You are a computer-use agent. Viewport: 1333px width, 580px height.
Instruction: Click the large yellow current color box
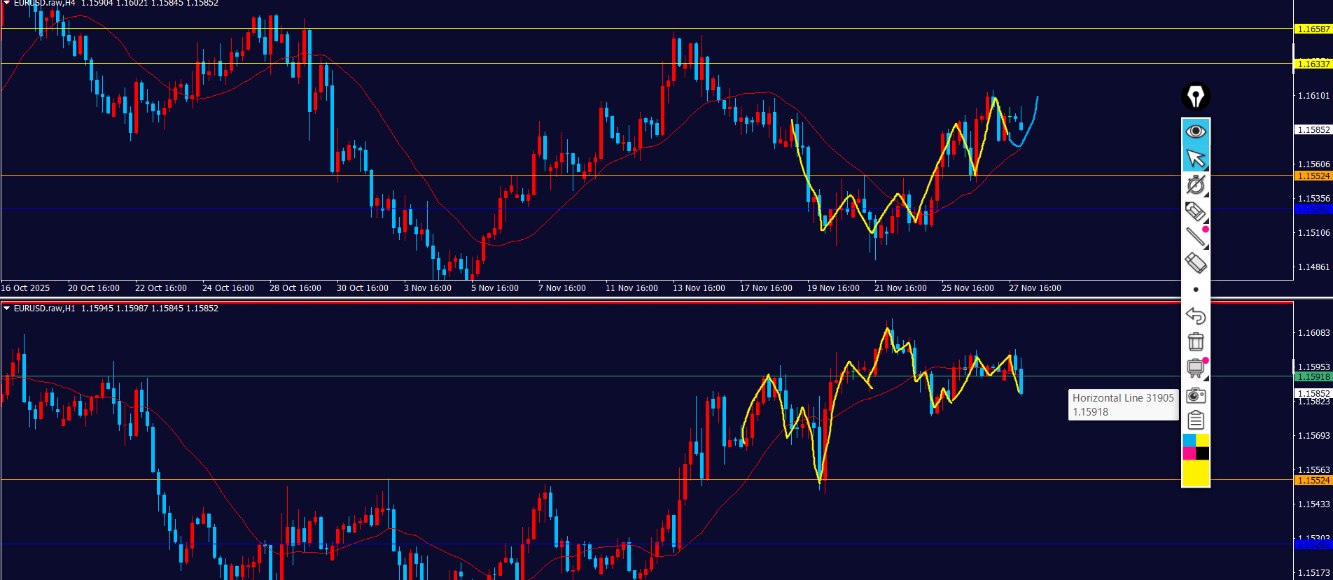click(x=1196, y=474)
